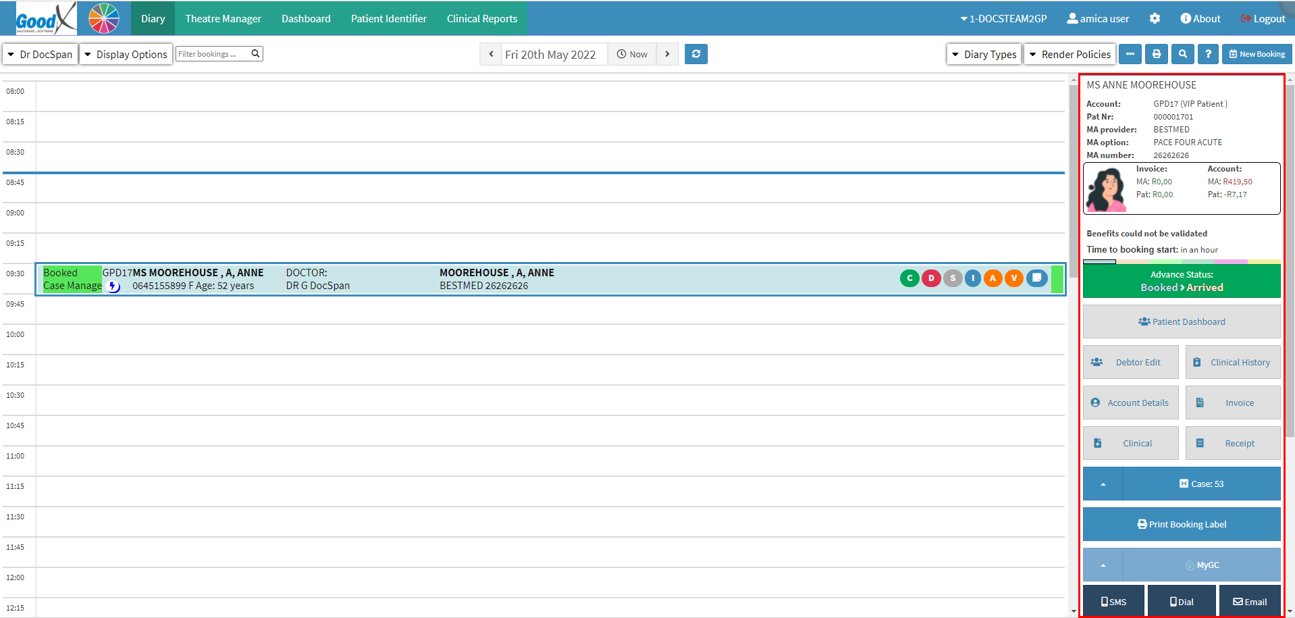This screenshot has height=618, width=1295.
Task: Click the print diary icon
Action: [x=1156, y=54]
